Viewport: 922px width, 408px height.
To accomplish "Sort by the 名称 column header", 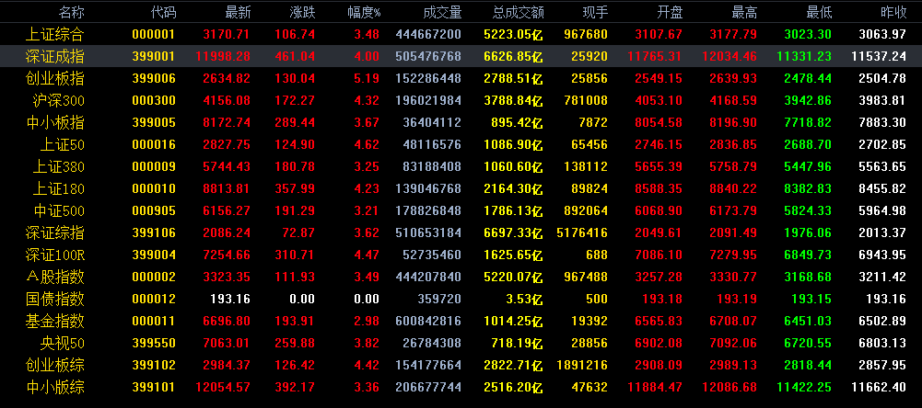I will 72,12.
